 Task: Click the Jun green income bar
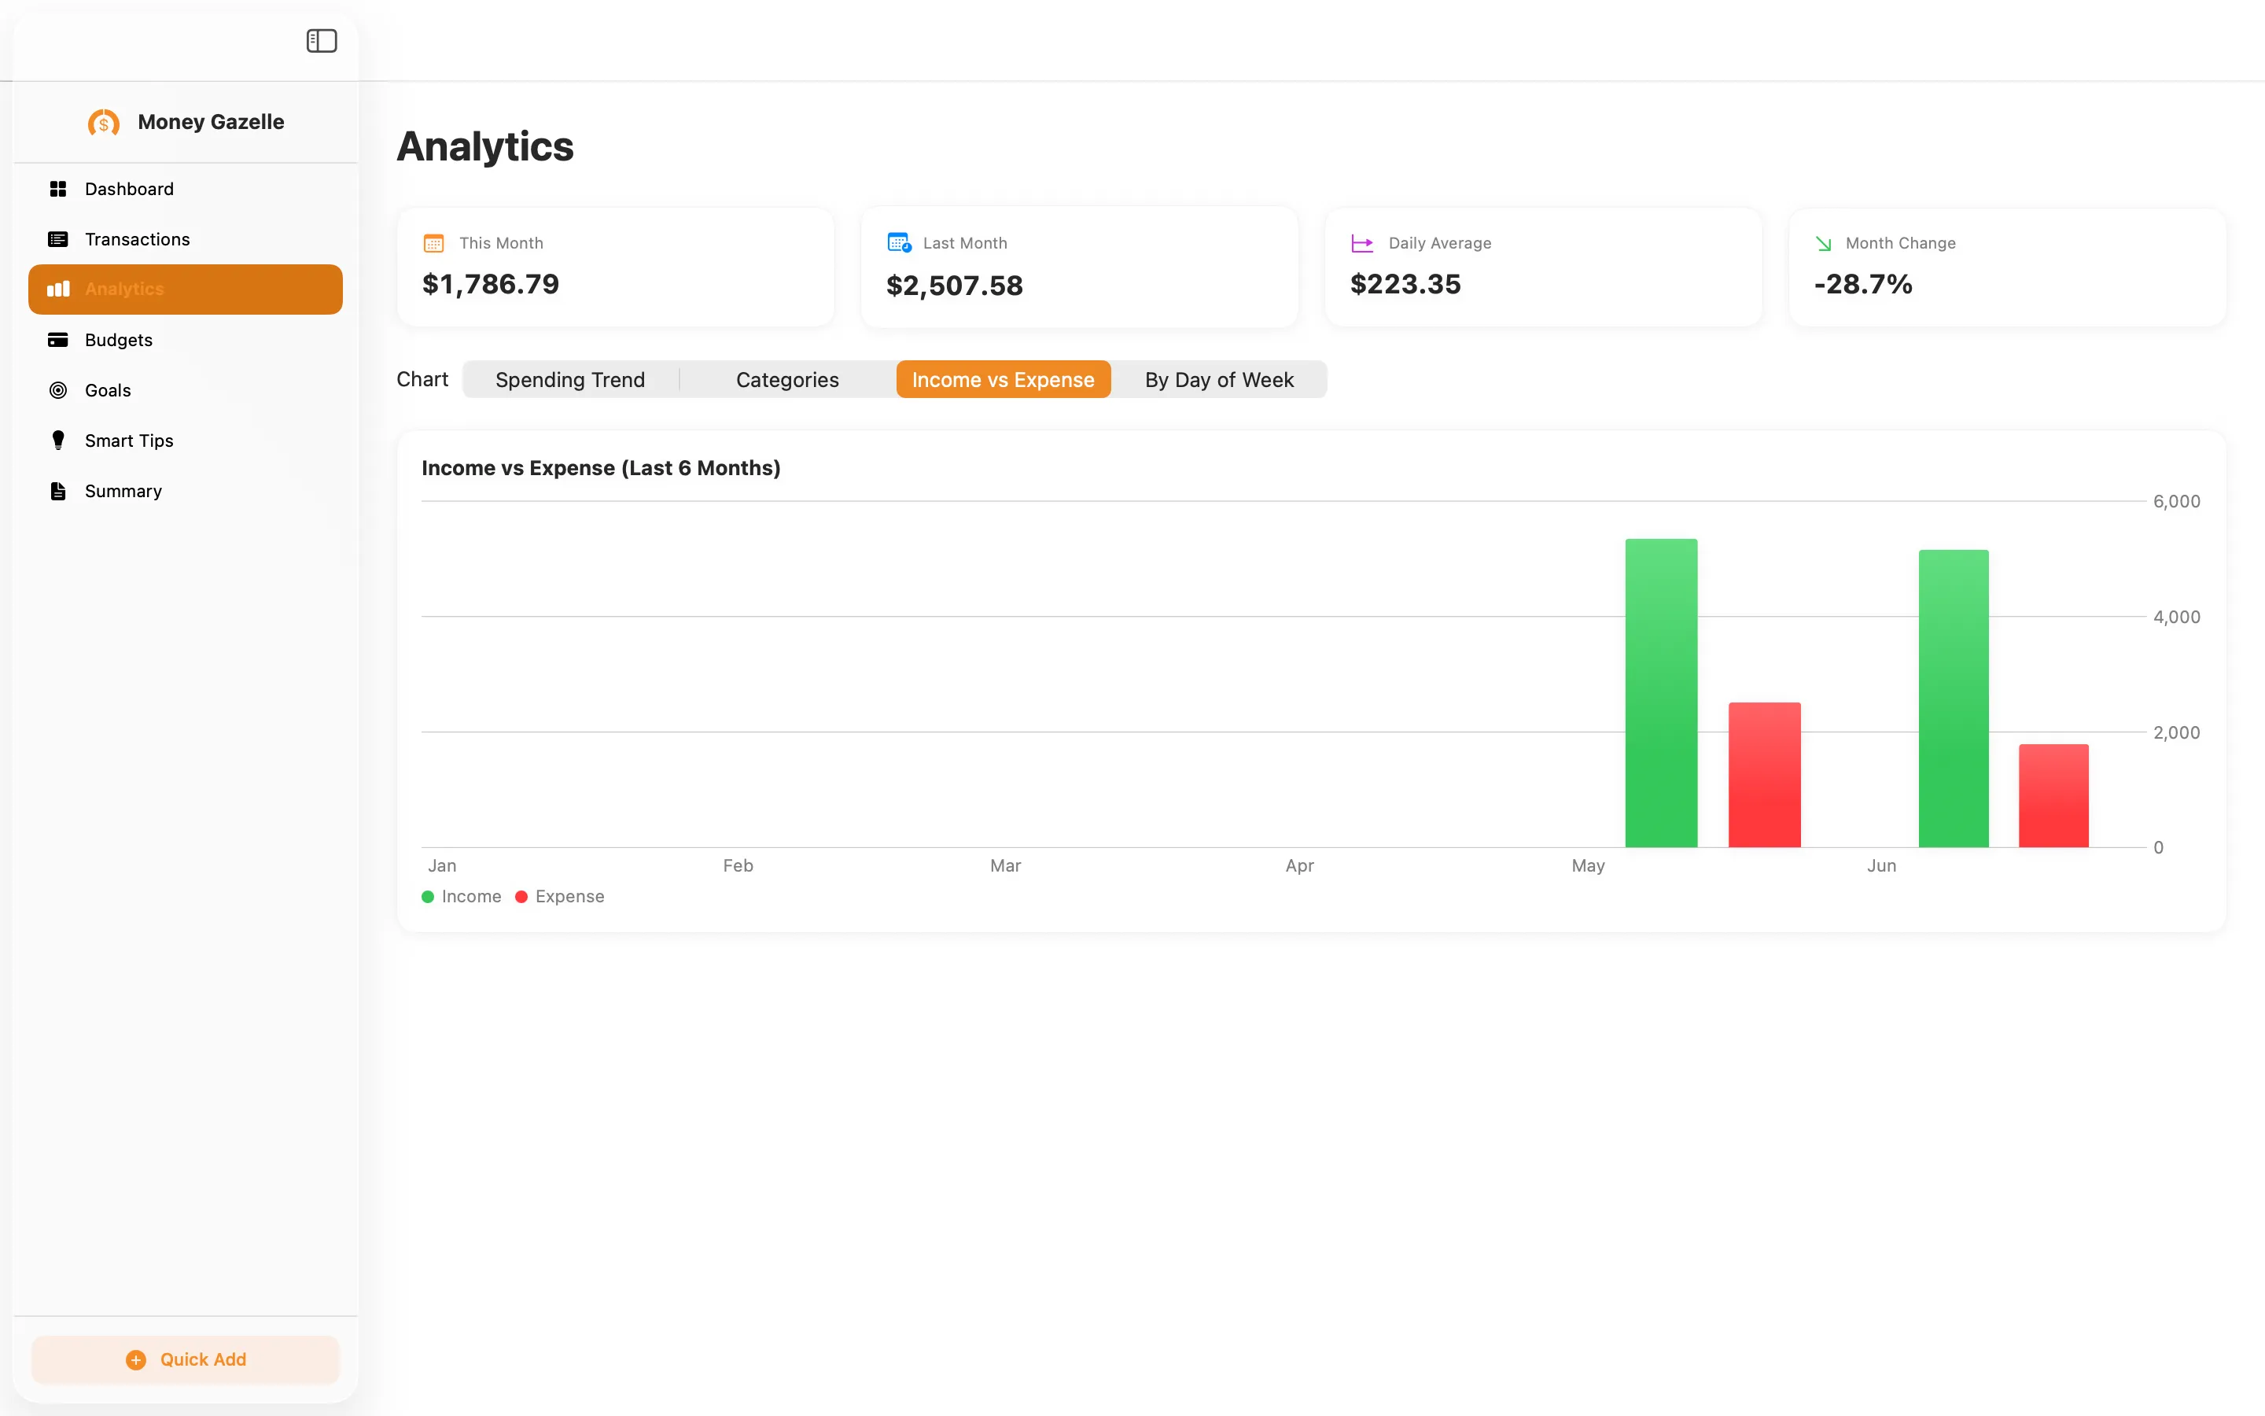click(x=1954, y=699)
